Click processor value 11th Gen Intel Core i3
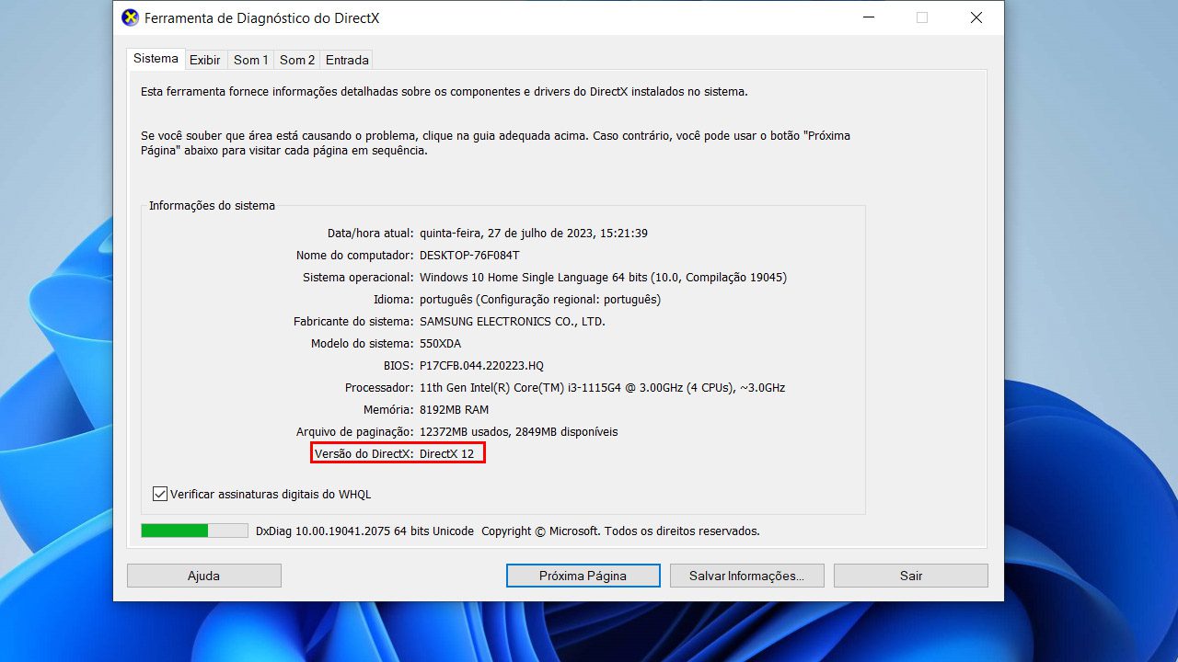 coord(602,388)
